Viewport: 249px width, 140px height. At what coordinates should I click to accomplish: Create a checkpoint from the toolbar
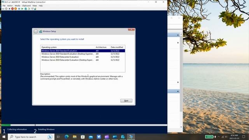click(26, 9)
